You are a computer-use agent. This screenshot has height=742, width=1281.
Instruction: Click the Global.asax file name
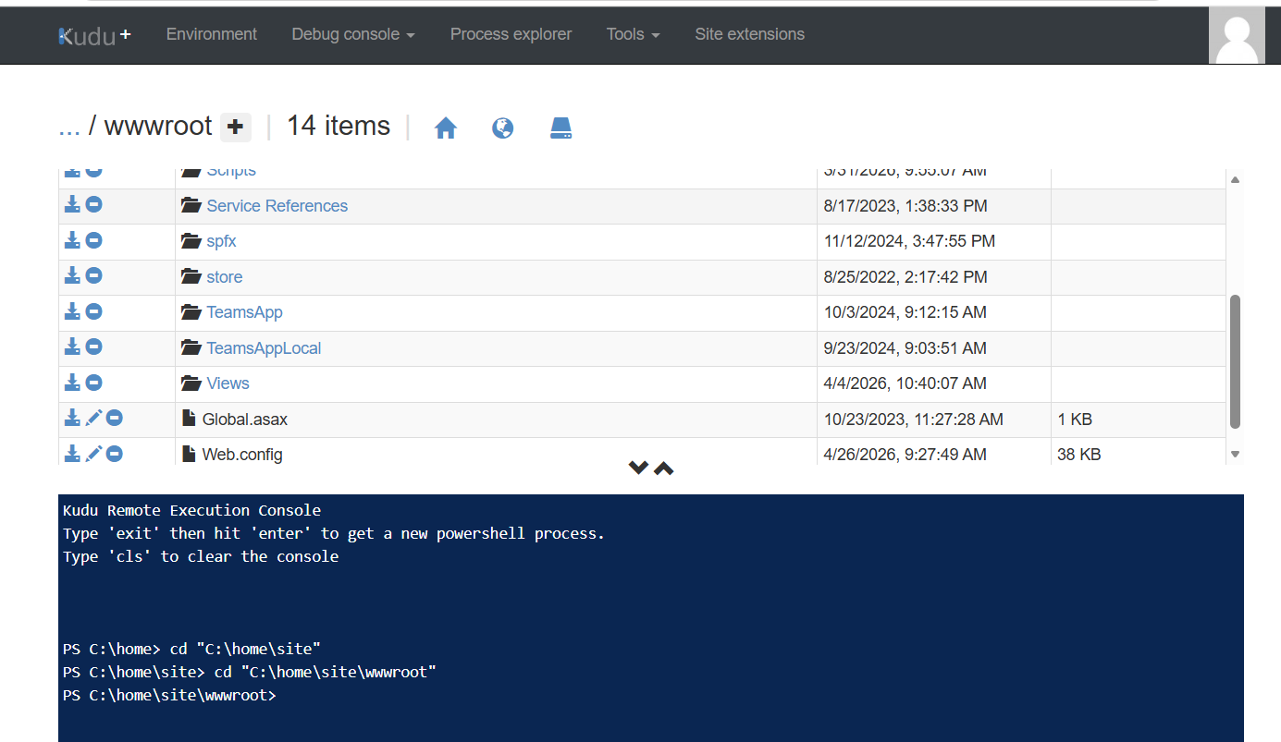tap(245, 420)
